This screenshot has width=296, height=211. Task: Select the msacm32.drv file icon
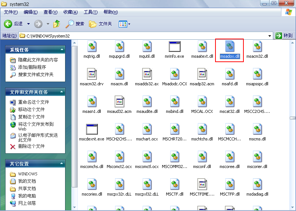point(92,74)
